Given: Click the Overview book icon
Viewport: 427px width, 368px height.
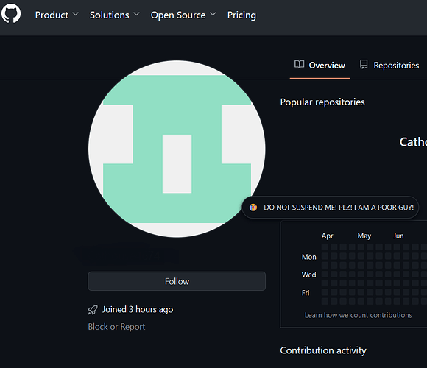Looking at the screenshot, I should coord(299,65).
